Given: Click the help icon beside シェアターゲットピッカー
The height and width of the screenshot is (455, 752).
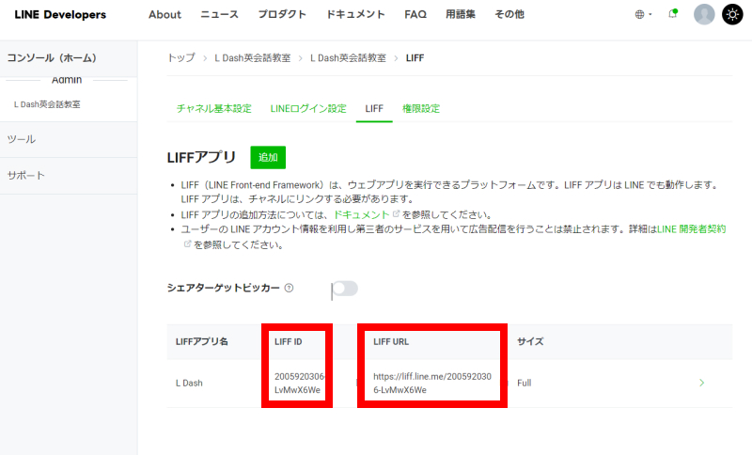Looking at the screenshot, I should click(289, 289).
